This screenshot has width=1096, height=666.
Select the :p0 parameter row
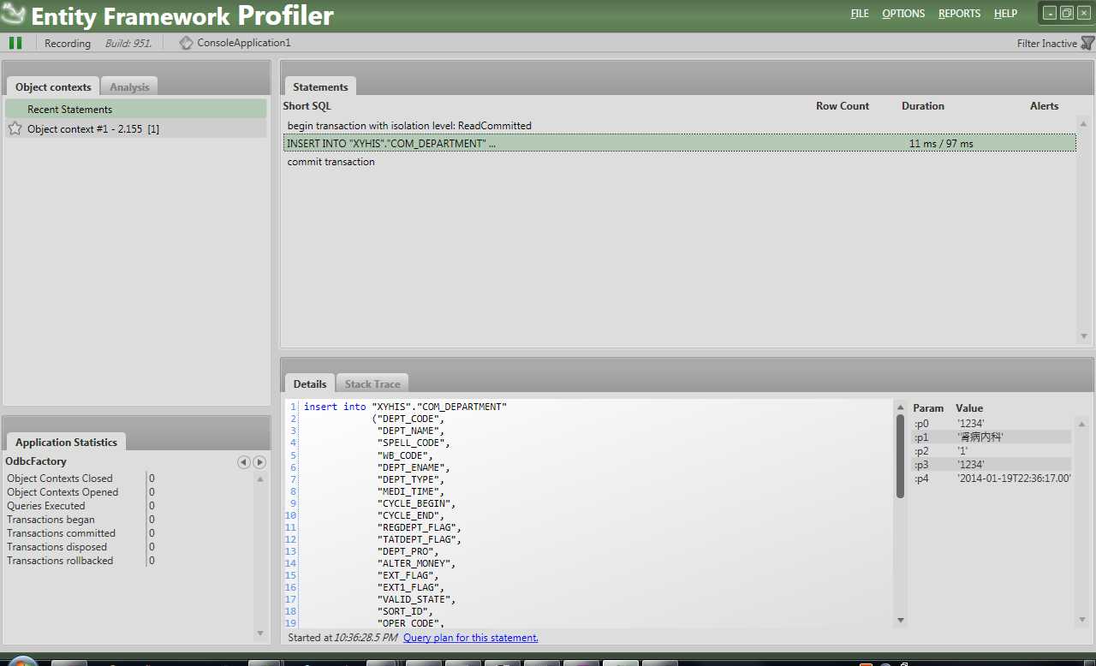(x=992, y=423)
